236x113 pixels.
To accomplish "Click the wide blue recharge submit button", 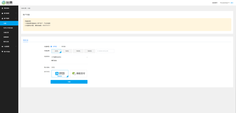I will click(x=69, y=82).
